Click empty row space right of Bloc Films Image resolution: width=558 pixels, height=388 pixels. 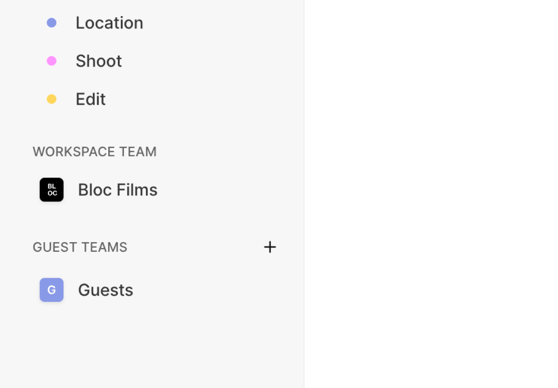(x=229, y=190)
